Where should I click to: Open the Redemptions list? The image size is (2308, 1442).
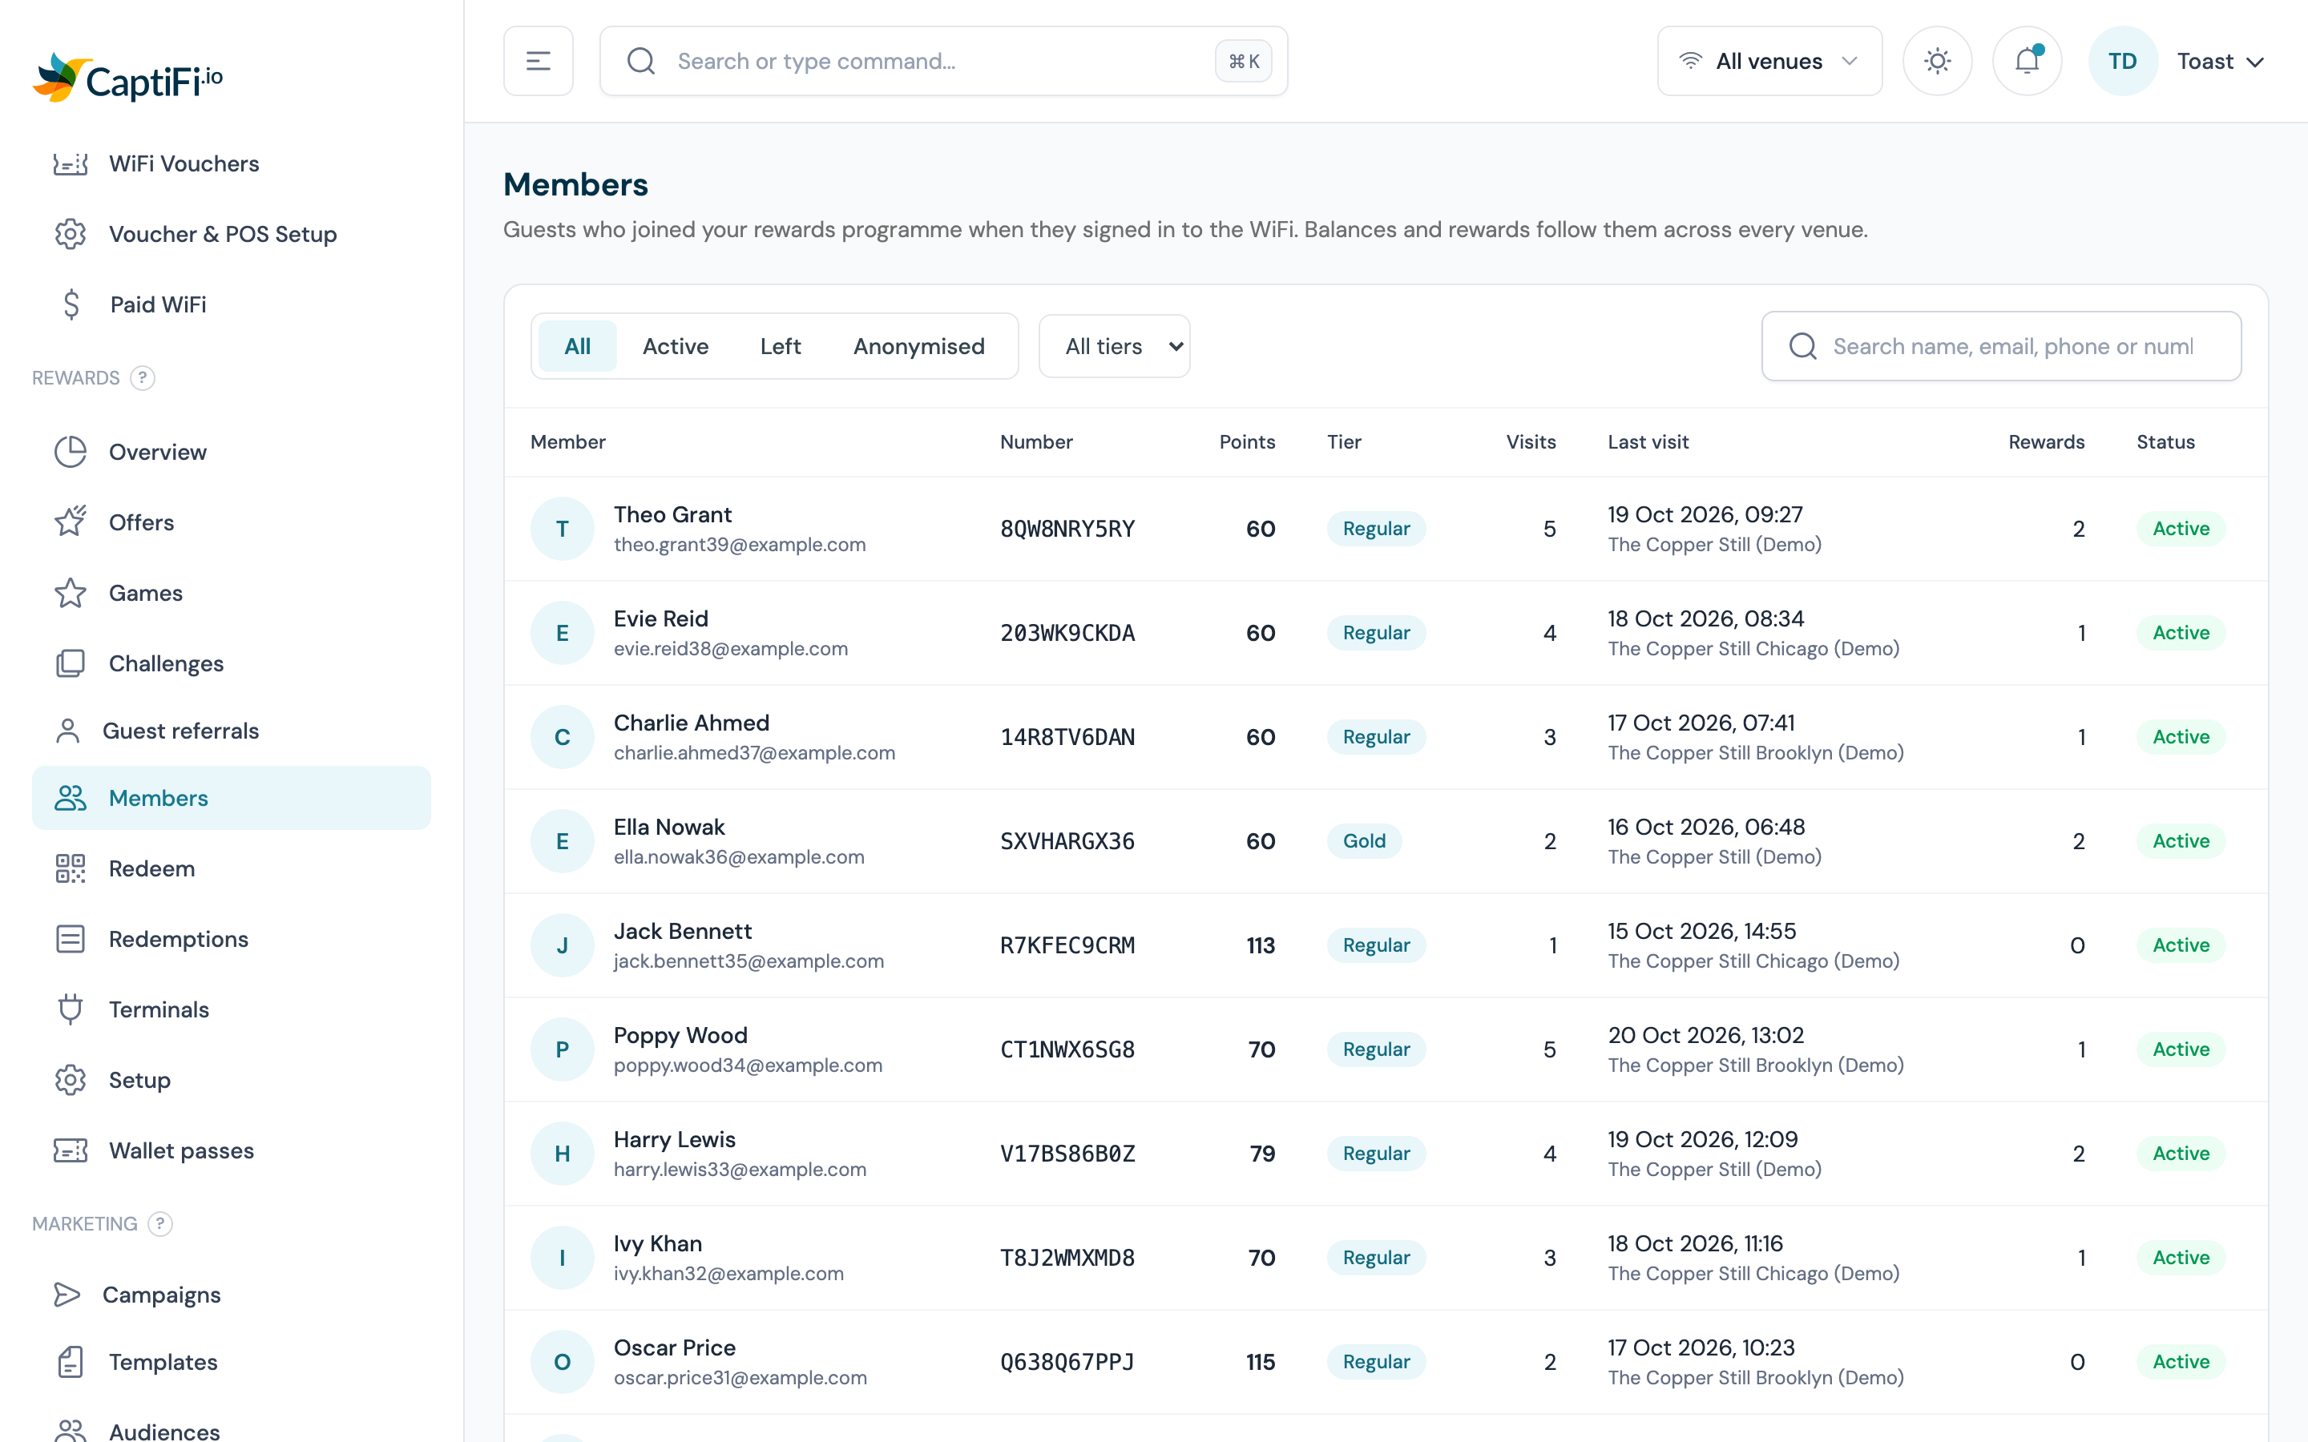231,940
